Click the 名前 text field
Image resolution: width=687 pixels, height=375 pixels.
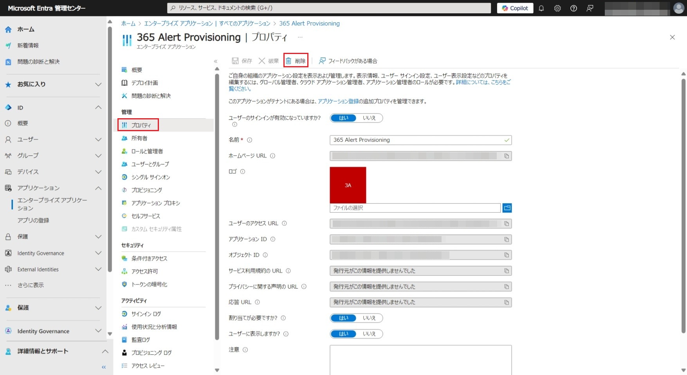click(x=417, y=140)
